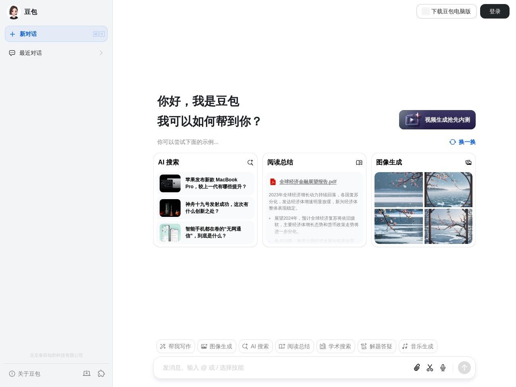
Task: Click the plus icon in 新对话
Action: 12,34
